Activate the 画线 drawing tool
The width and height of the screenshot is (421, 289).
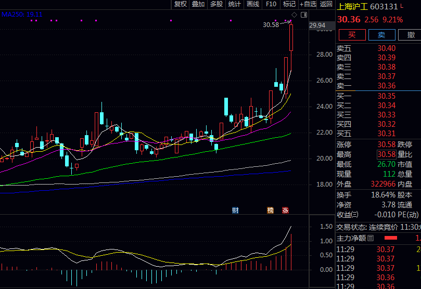[253, 4]
